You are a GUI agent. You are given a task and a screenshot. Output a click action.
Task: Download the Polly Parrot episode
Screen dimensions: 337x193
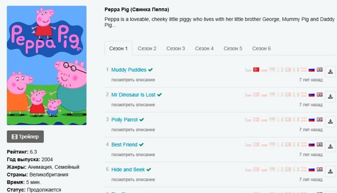330,122
